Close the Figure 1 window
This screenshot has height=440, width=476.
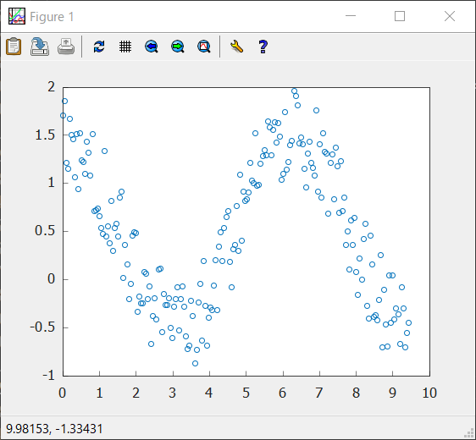pos(450,16)
